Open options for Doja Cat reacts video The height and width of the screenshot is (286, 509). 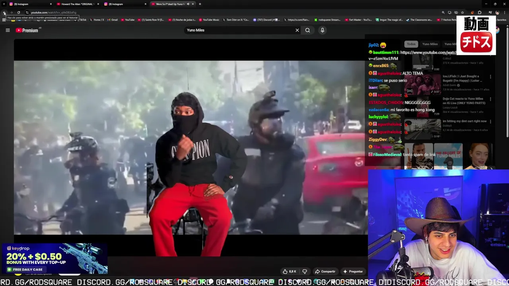490,99
